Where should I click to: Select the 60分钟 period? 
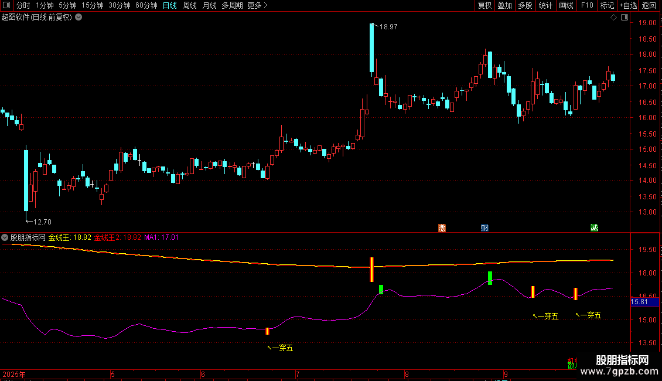(146, 5)
